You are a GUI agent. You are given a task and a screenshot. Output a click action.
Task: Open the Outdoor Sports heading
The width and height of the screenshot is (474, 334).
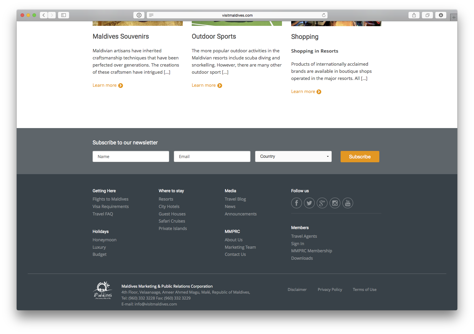pos(214,36)
